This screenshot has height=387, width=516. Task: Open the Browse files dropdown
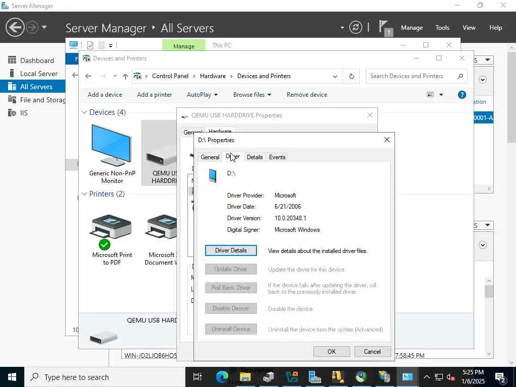[252, 95]
